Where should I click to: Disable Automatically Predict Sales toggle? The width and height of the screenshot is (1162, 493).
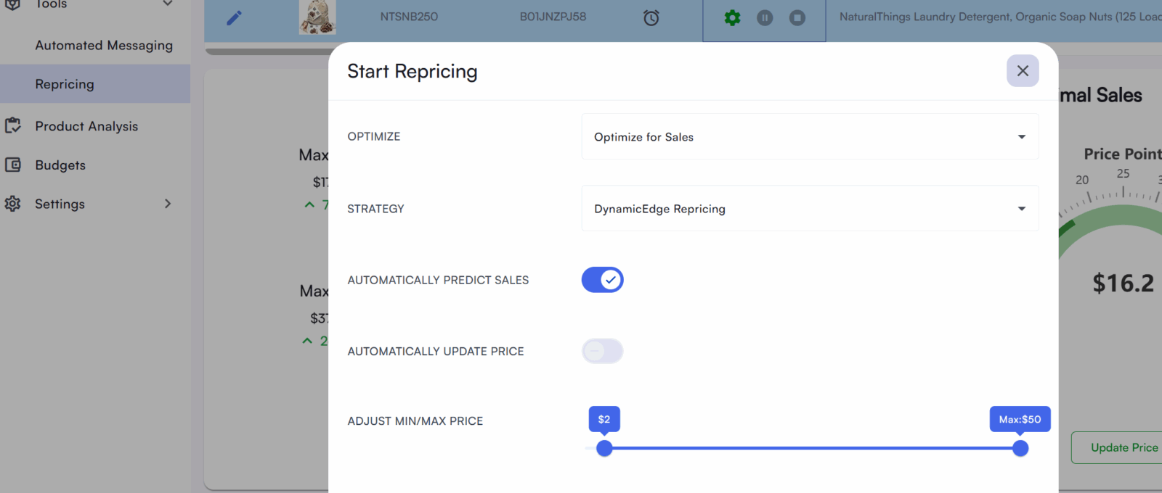(602, 280)
